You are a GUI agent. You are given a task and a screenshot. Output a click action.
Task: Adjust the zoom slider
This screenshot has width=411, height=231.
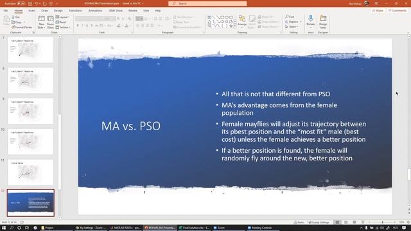pos(382,223)
